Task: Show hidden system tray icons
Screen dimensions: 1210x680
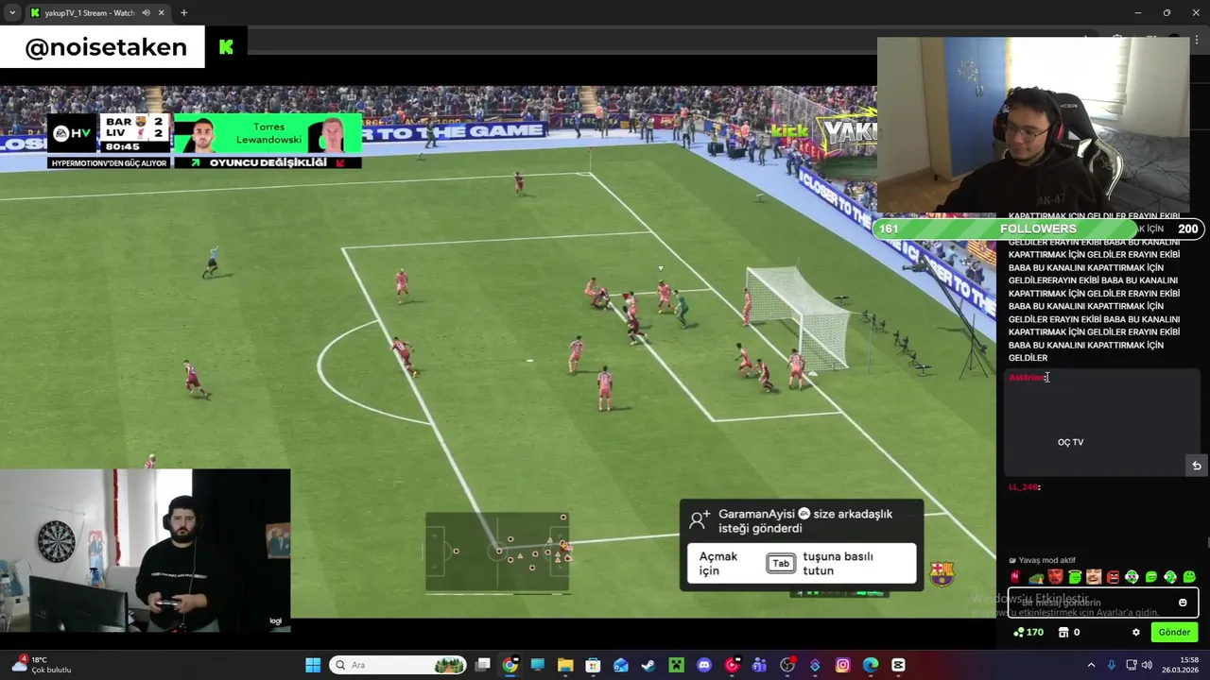Action: point(1091,665)
